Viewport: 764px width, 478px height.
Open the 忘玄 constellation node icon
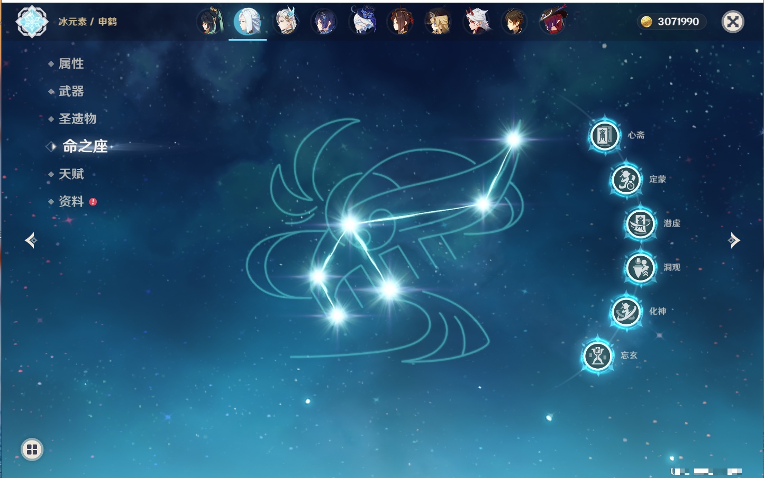click(x=598, y=356)
